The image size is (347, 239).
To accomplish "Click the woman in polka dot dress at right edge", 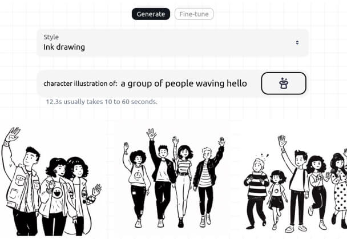I will [338, 186].
